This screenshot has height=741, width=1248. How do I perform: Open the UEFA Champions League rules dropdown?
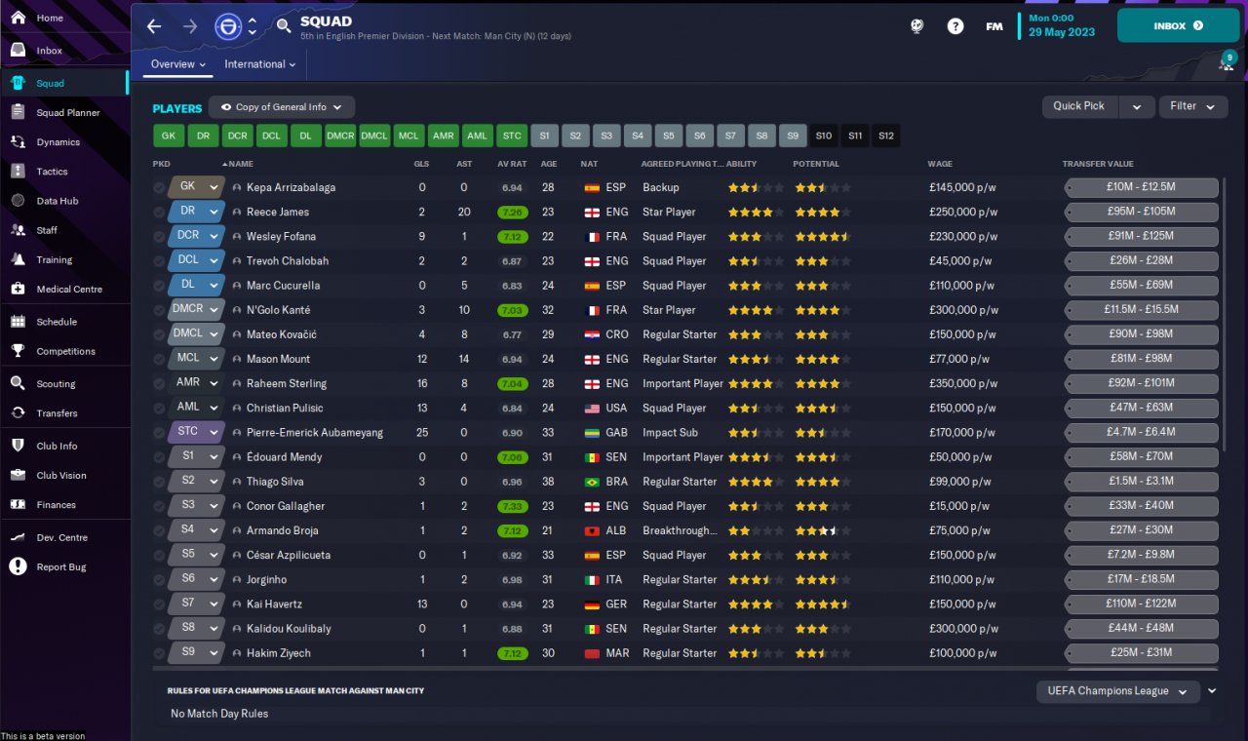coord(1117,691)
